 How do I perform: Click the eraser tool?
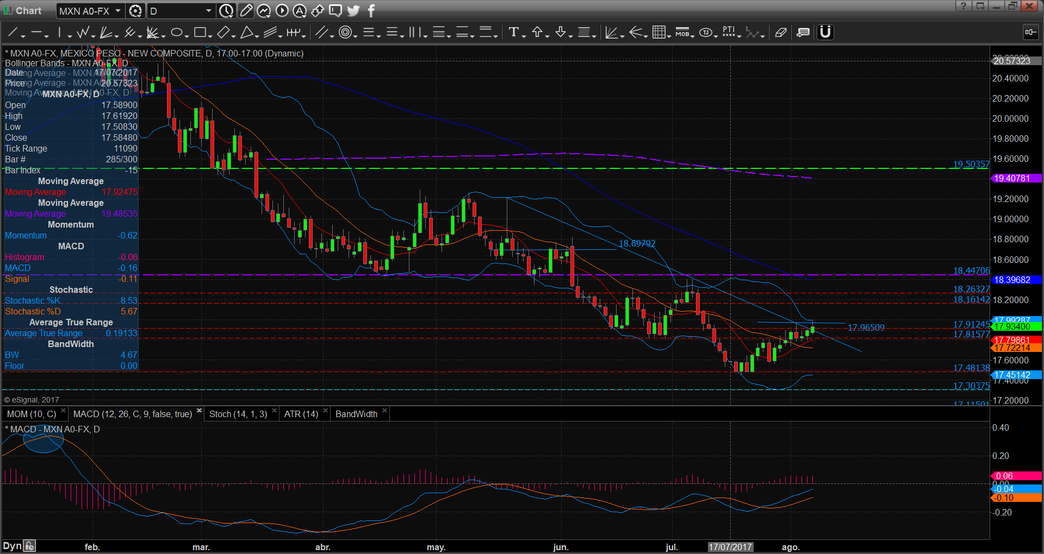click(x=781, y=33)
